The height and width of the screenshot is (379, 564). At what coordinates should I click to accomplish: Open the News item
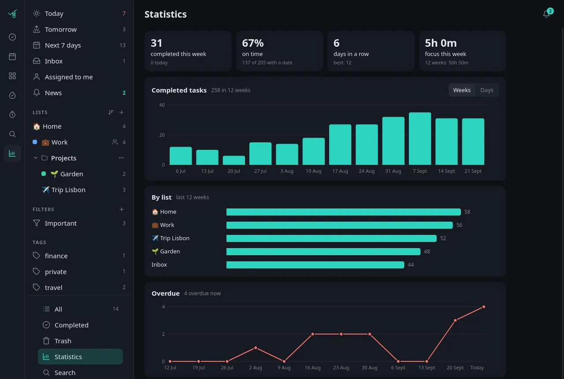pos(79,93)
